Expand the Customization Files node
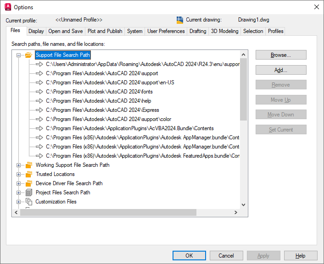The height and width of the screenshot is (264, 324). tap(19, 202)
